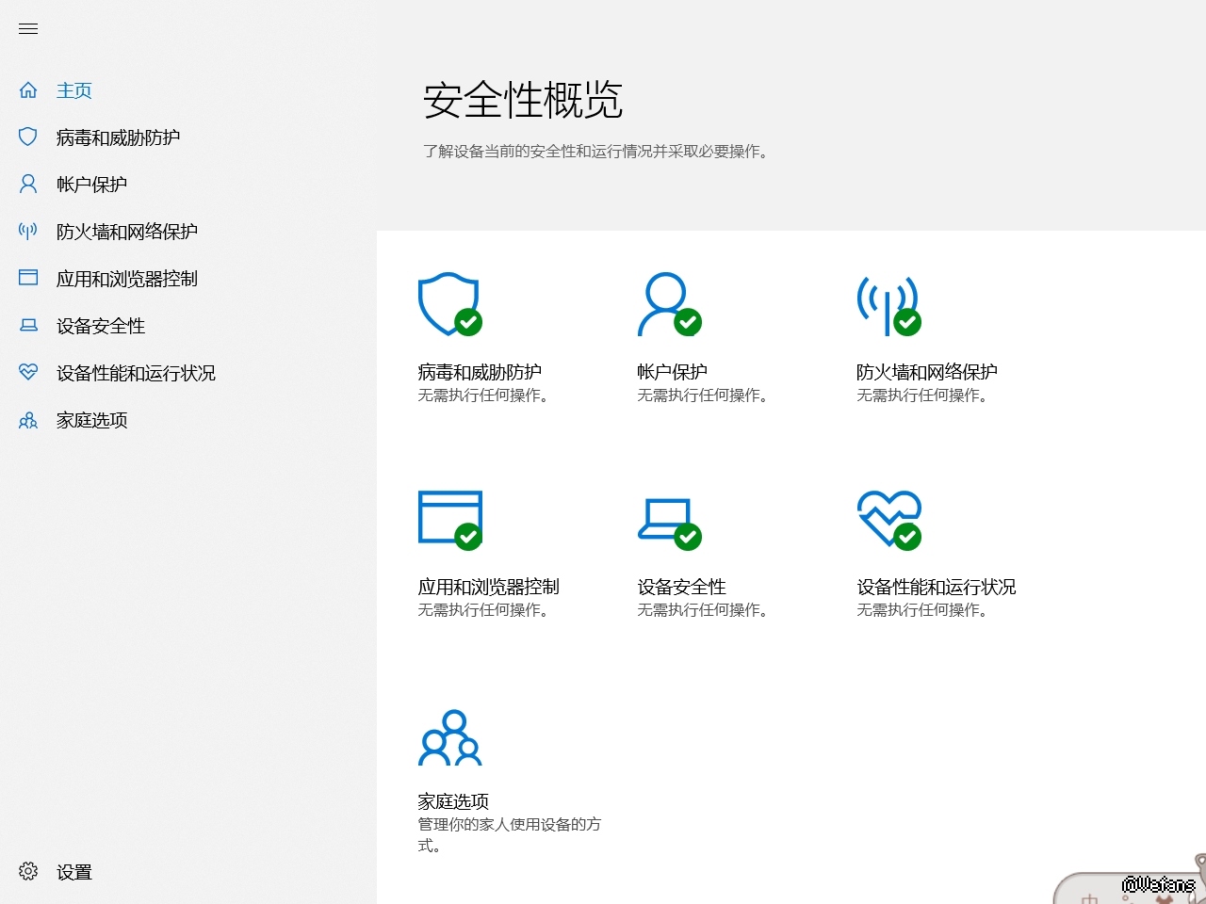
Task: Select 家庭选项 in the sidebar
Action: tap(92, 420)
